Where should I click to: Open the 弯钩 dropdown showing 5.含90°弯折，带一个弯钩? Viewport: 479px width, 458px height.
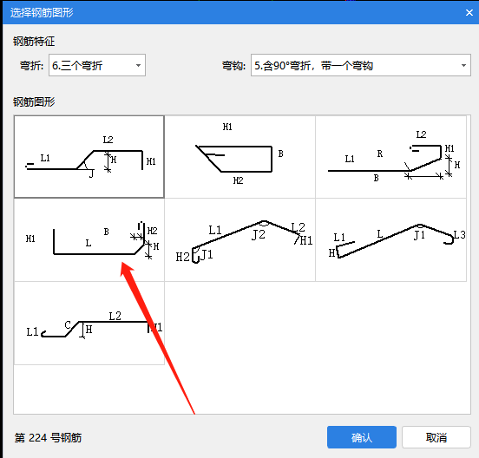361,65
